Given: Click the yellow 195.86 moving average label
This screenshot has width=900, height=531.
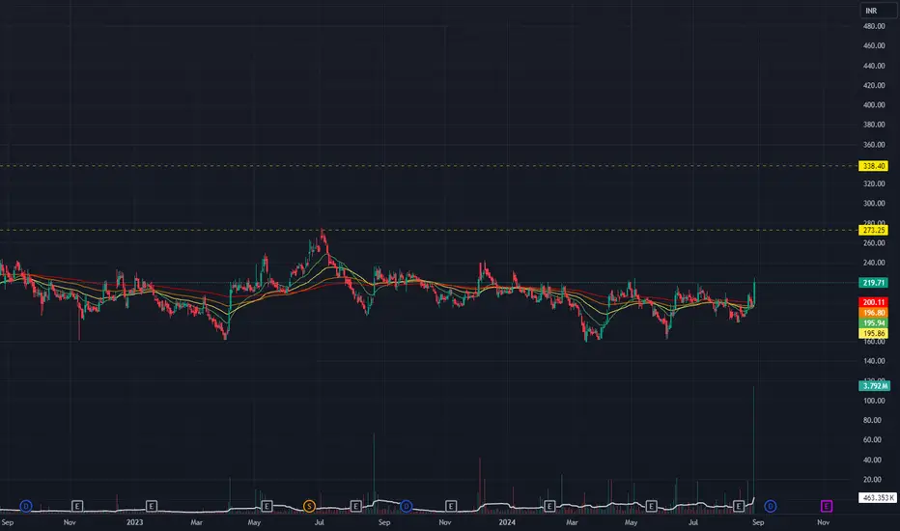Looking at the screenshot, I should coord(874,333).
